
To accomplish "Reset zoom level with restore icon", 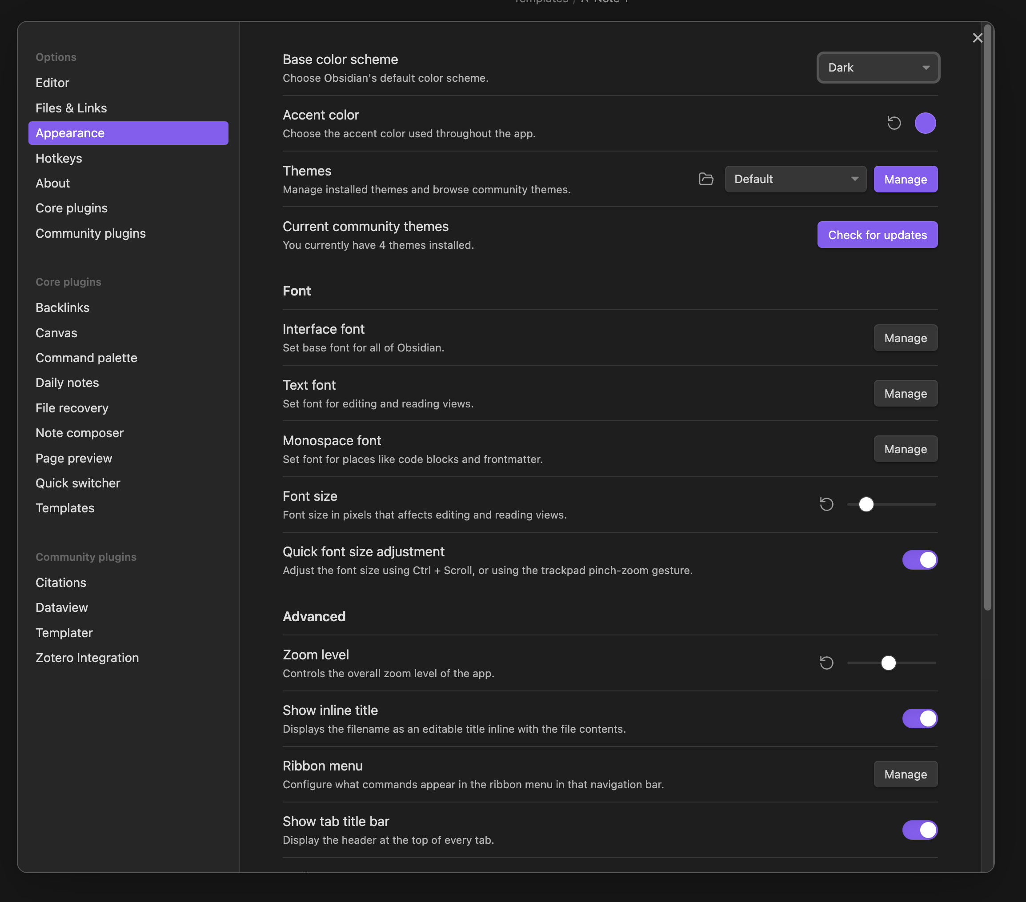I will click(x=826, y=663).
